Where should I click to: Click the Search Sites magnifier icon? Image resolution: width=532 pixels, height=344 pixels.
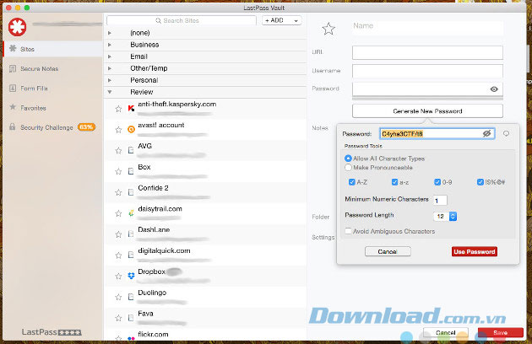coord(158,21)
